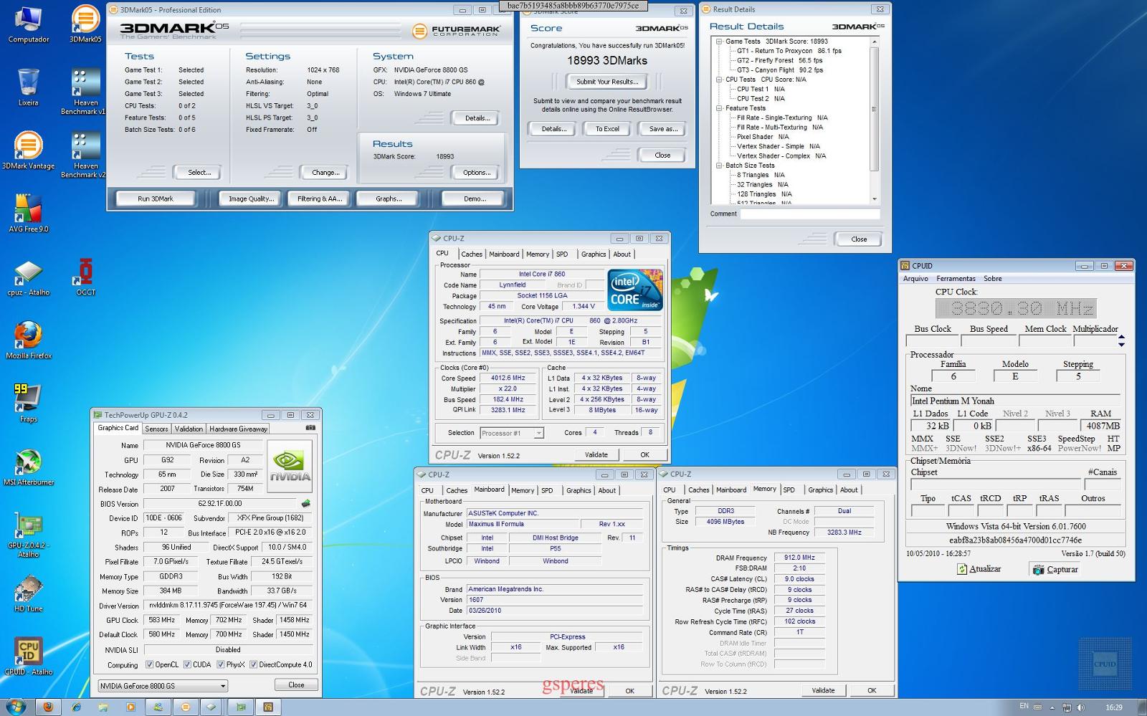Open Windows Media Player from the taskbar

point(131,707)
